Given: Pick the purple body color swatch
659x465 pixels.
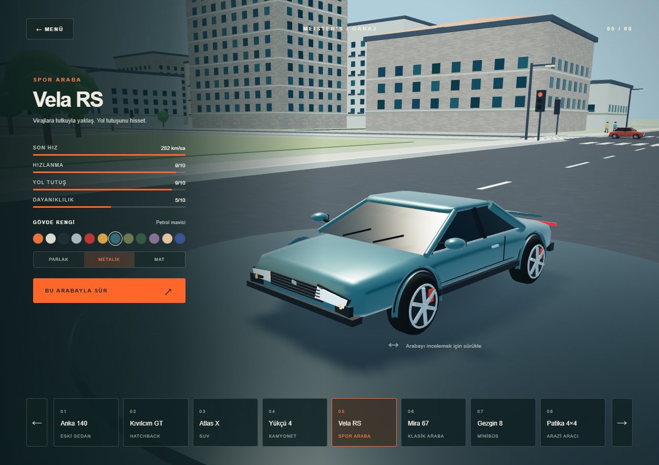Looking at the screenshot, I should (x=154, y=239).
